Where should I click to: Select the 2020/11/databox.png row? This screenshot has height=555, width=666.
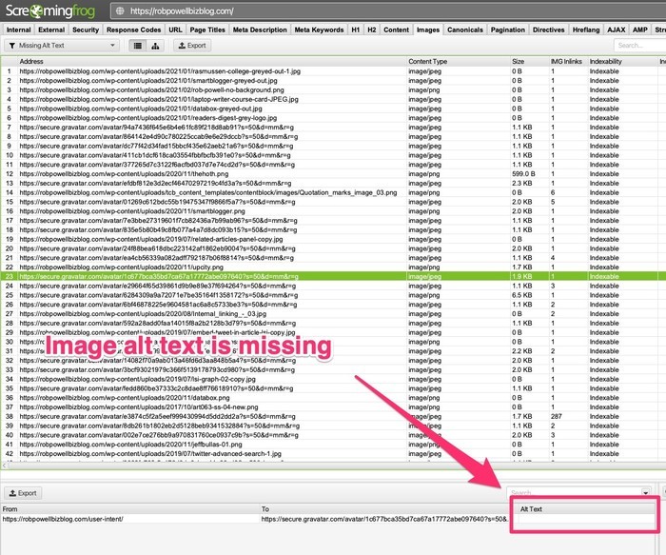click(333, 398)
